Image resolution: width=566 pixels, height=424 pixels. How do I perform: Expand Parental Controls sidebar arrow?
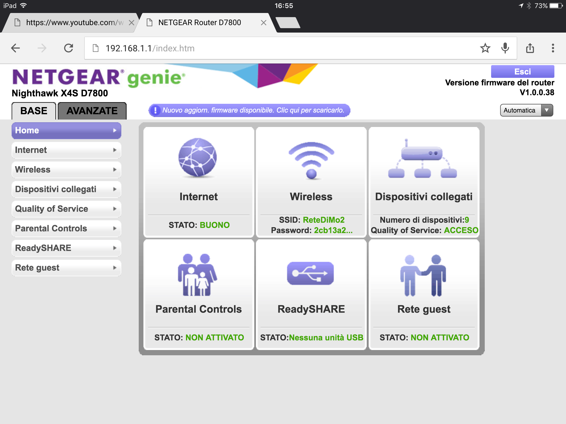point(115,228)
